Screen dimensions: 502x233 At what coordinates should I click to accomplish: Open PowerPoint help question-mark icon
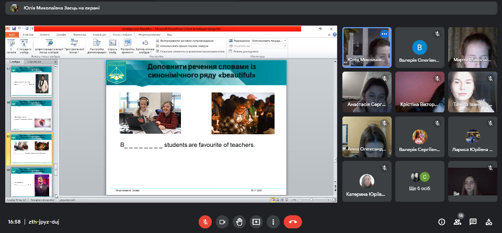click(x=335, y=34)
